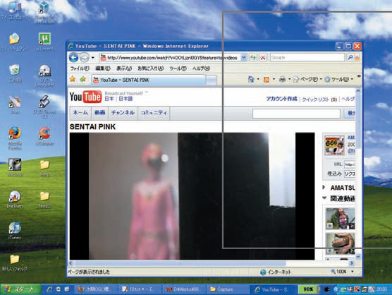Open the お気に入り(A) menu
Viewport: 392px width, 295px height.
tap(151, 68)
